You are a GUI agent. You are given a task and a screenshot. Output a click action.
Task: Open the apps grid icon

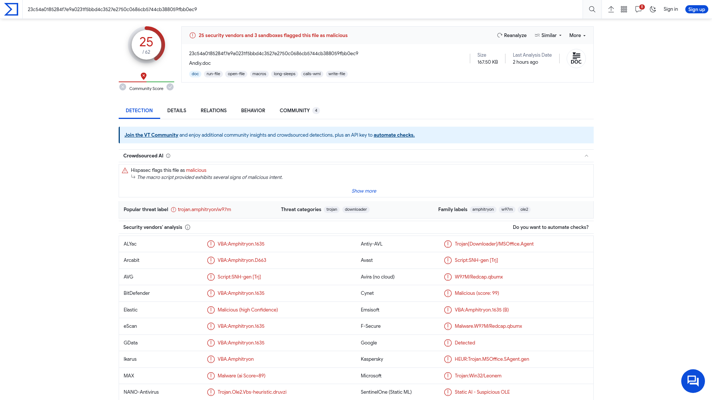(x=624, y=9)
